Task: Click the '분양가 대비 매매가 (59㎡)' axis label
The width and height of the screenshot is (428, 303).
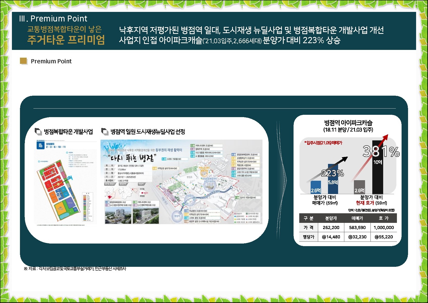Action: [x=325, y=200]
